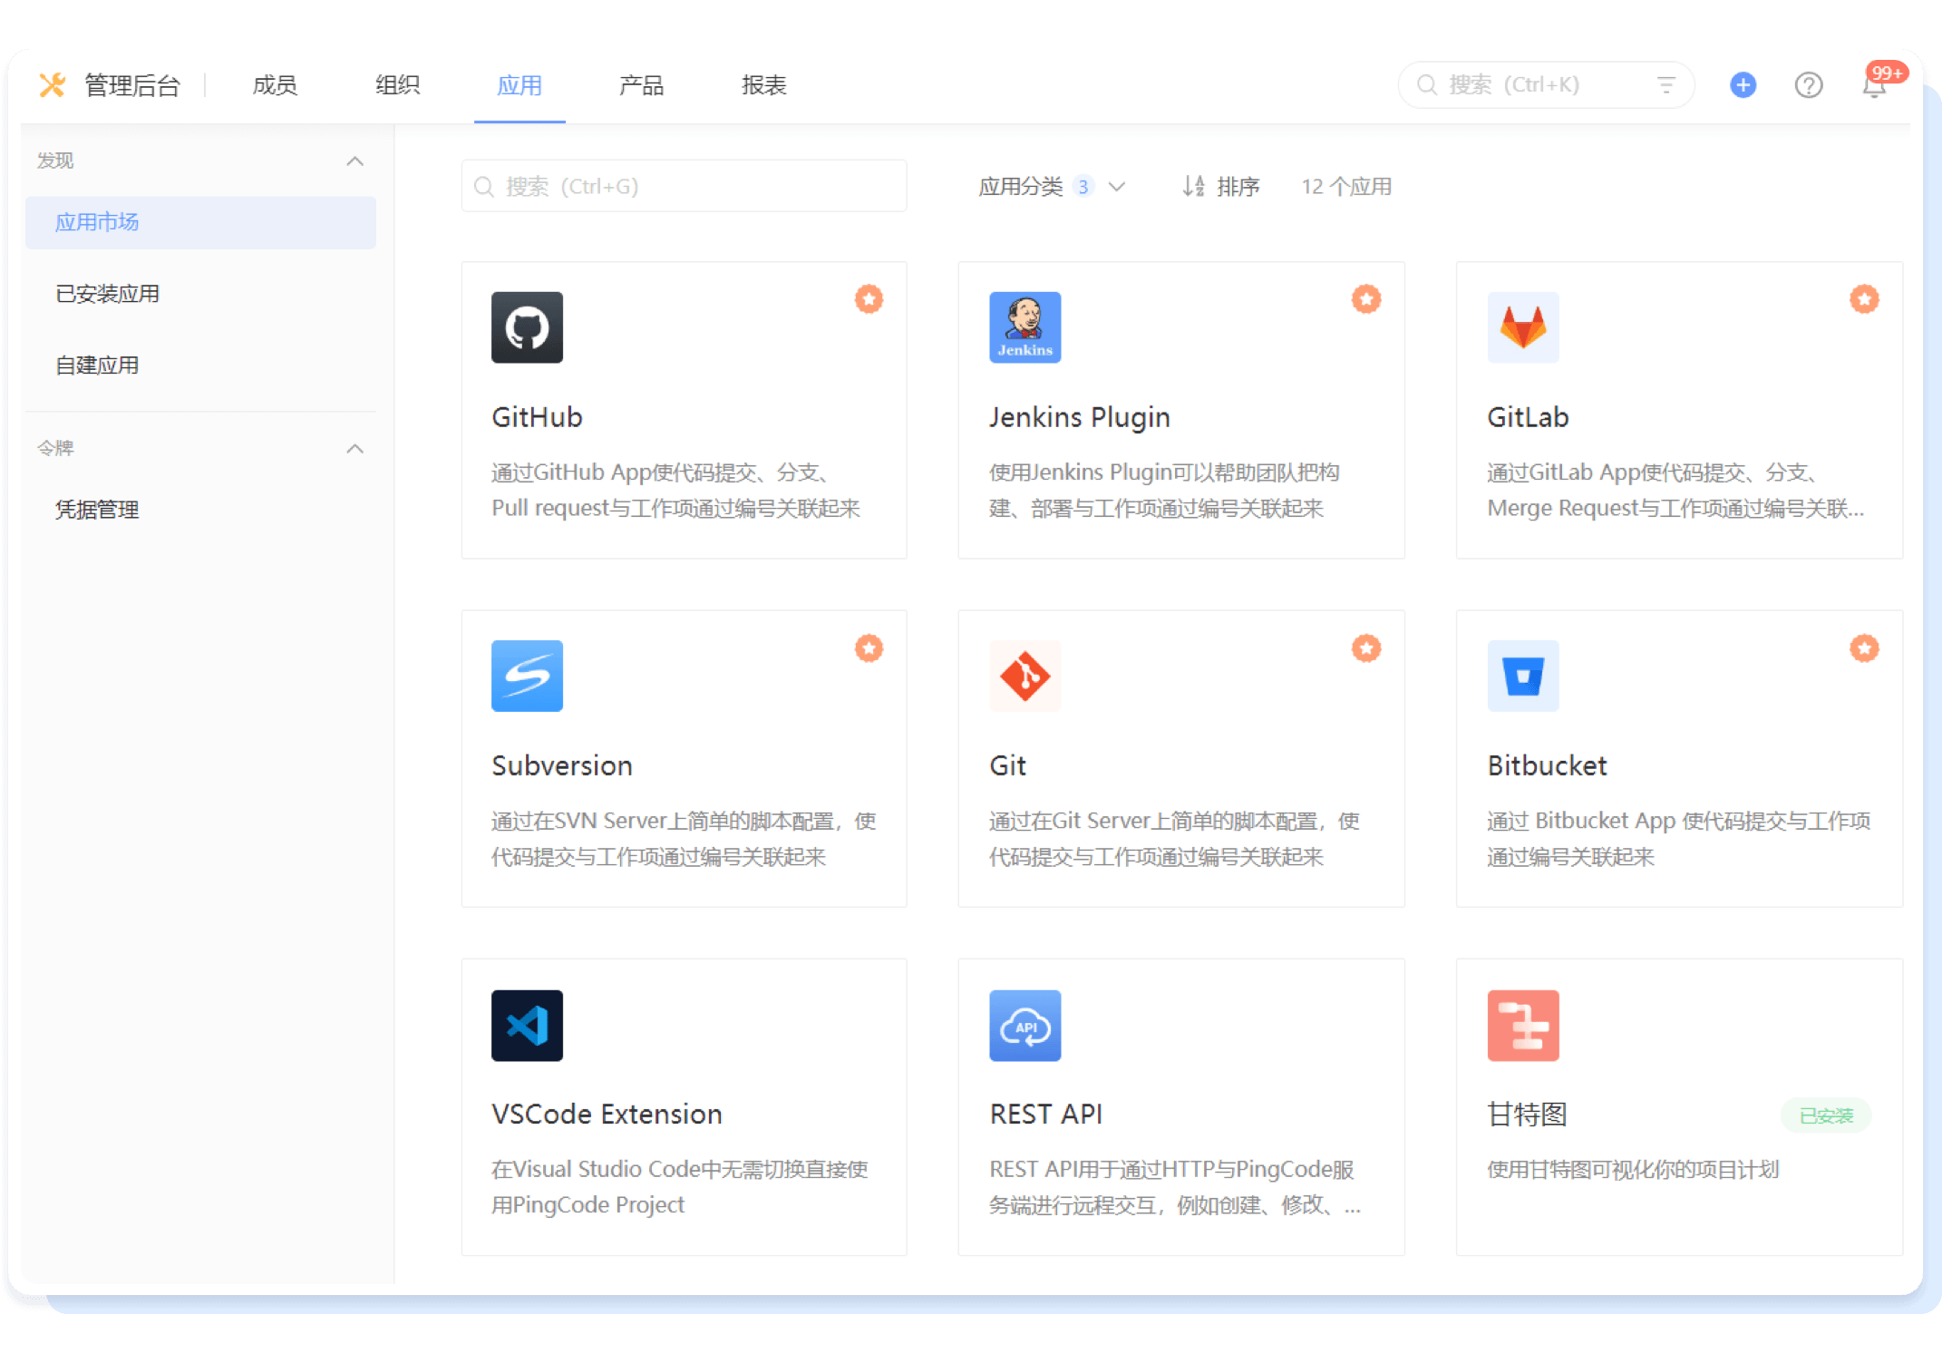Select 应用市场 in the sidebar
The width and height of the screenshot is (1942, 1363).
click(200, 223)
